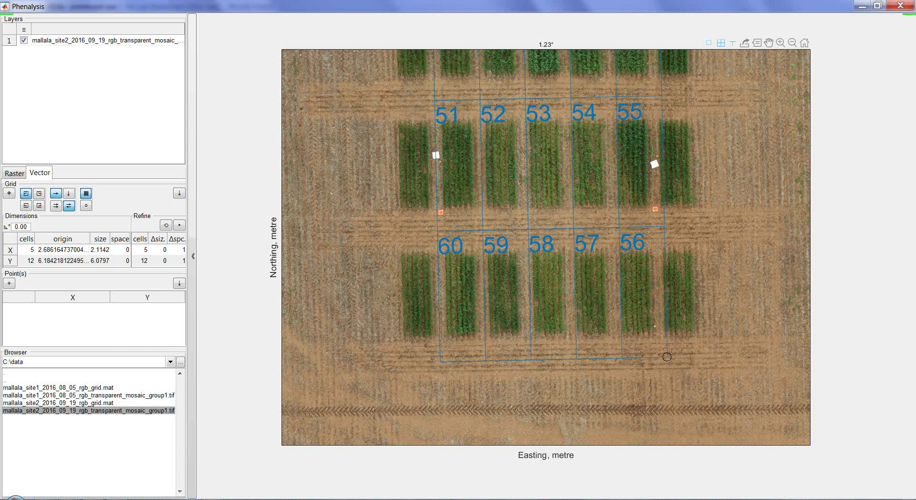Click the browse folder ellipsis button
The image size is (916, 500).
tap(180, 362)
